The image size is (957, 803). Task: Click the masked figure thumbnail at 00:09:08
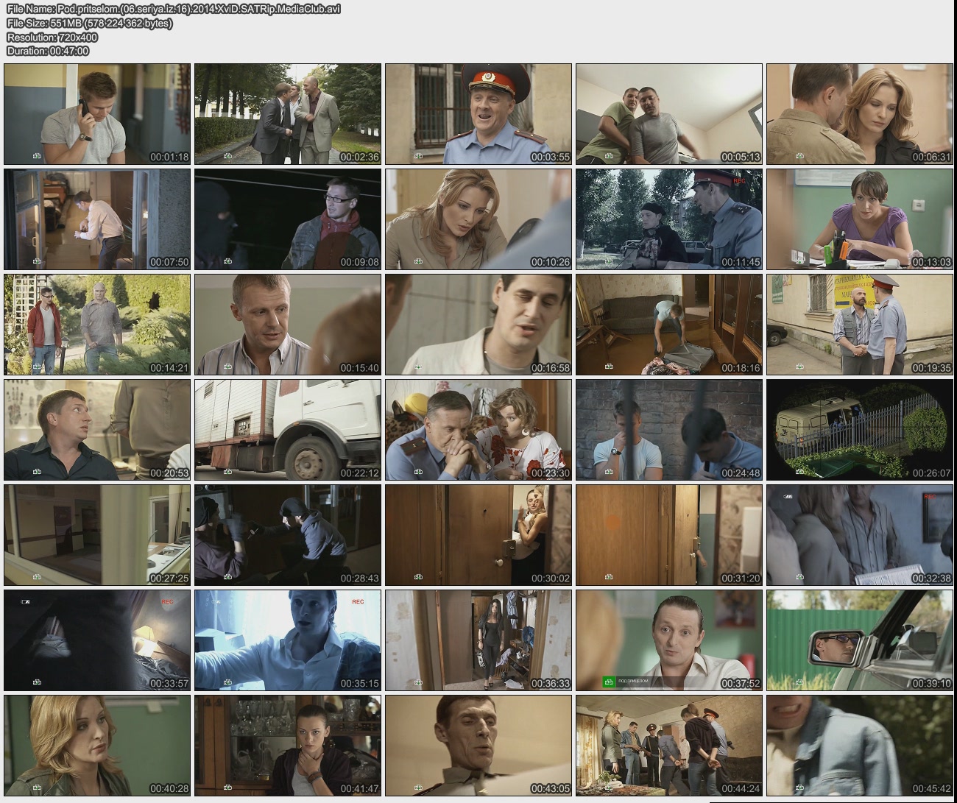click(288, 219)
